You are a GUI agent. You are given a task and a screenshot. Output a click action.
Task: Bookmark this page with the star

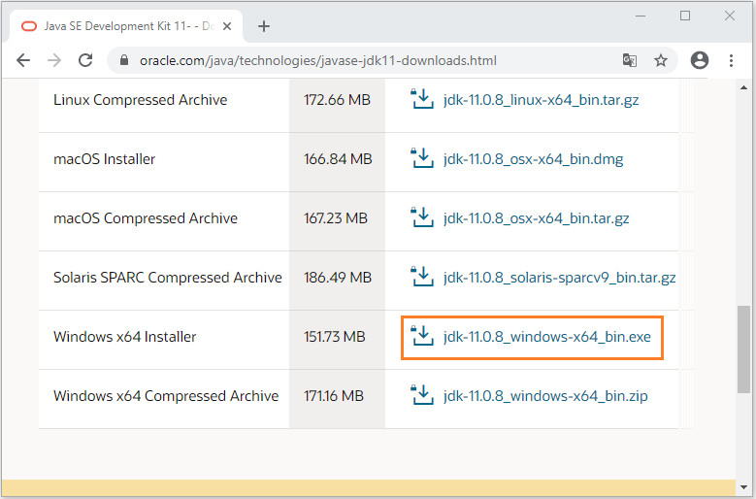(x=661, y=60)
